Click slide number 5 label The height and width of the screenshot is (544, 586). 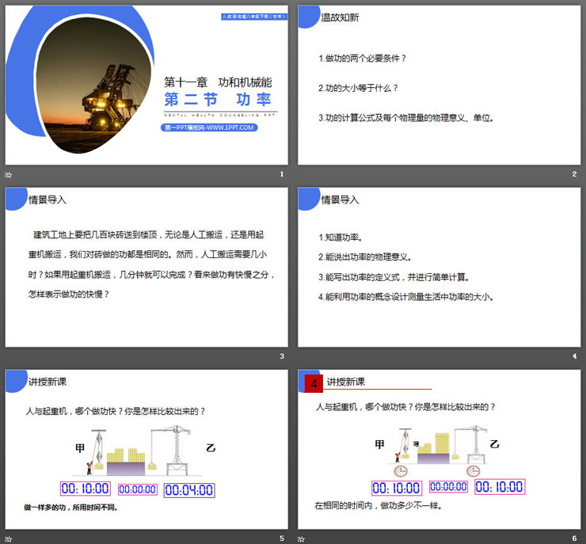tap(282, 538)
